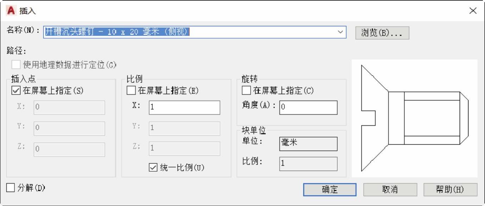This screenshot has width=485, height=206.
Task: Expand the 名称 block name dropdown
Action: pyautogui.click(x=340, y=32)
